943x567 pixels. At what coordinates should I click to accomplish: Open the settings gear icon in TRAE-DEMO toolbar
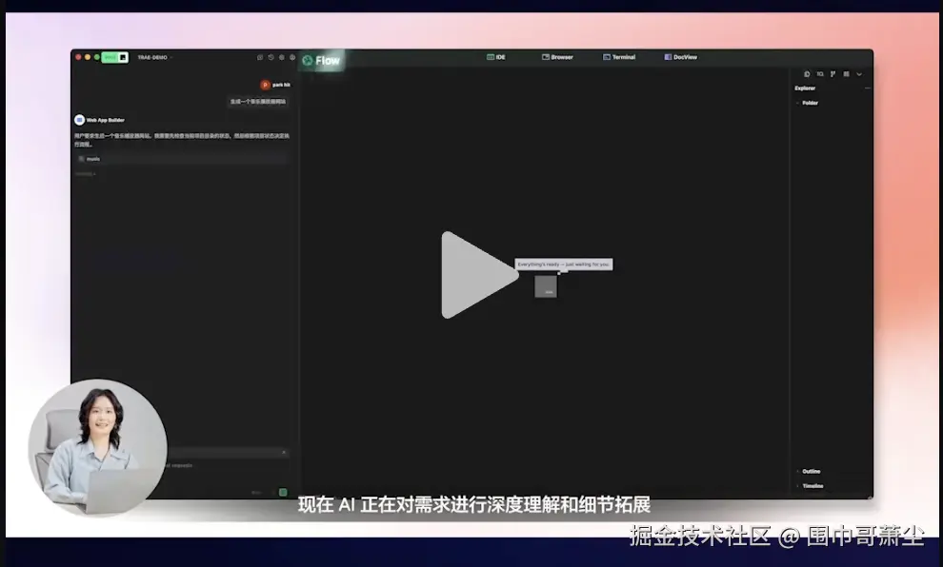tap(282, 57)
